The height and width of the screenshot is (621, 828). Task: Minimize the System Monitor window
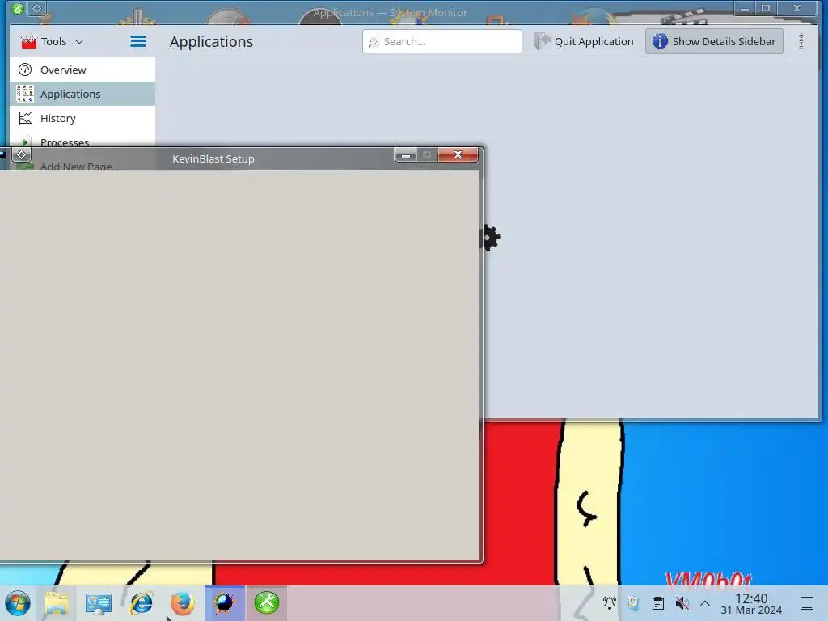(745, 8)
